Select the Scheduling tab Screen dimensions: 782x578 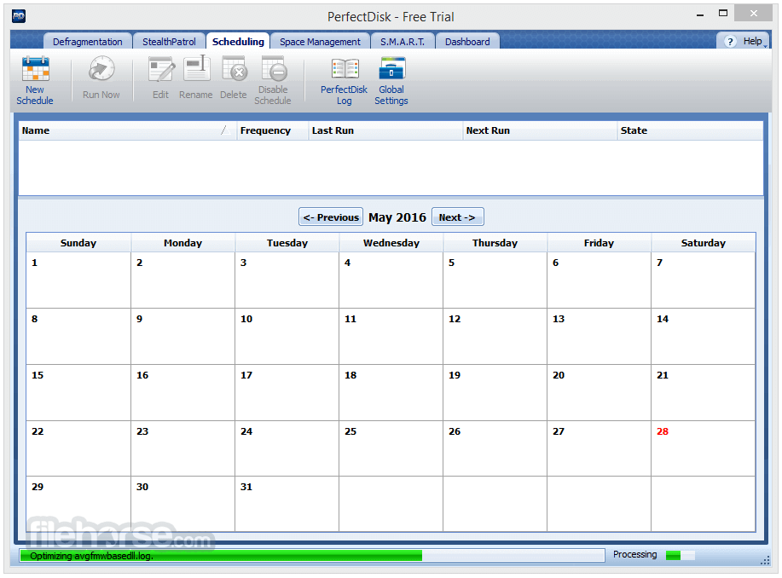tap(238, 42)
